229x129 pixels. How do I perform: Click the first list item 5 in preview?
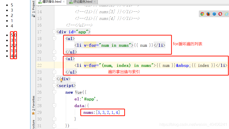pos(12,5)
